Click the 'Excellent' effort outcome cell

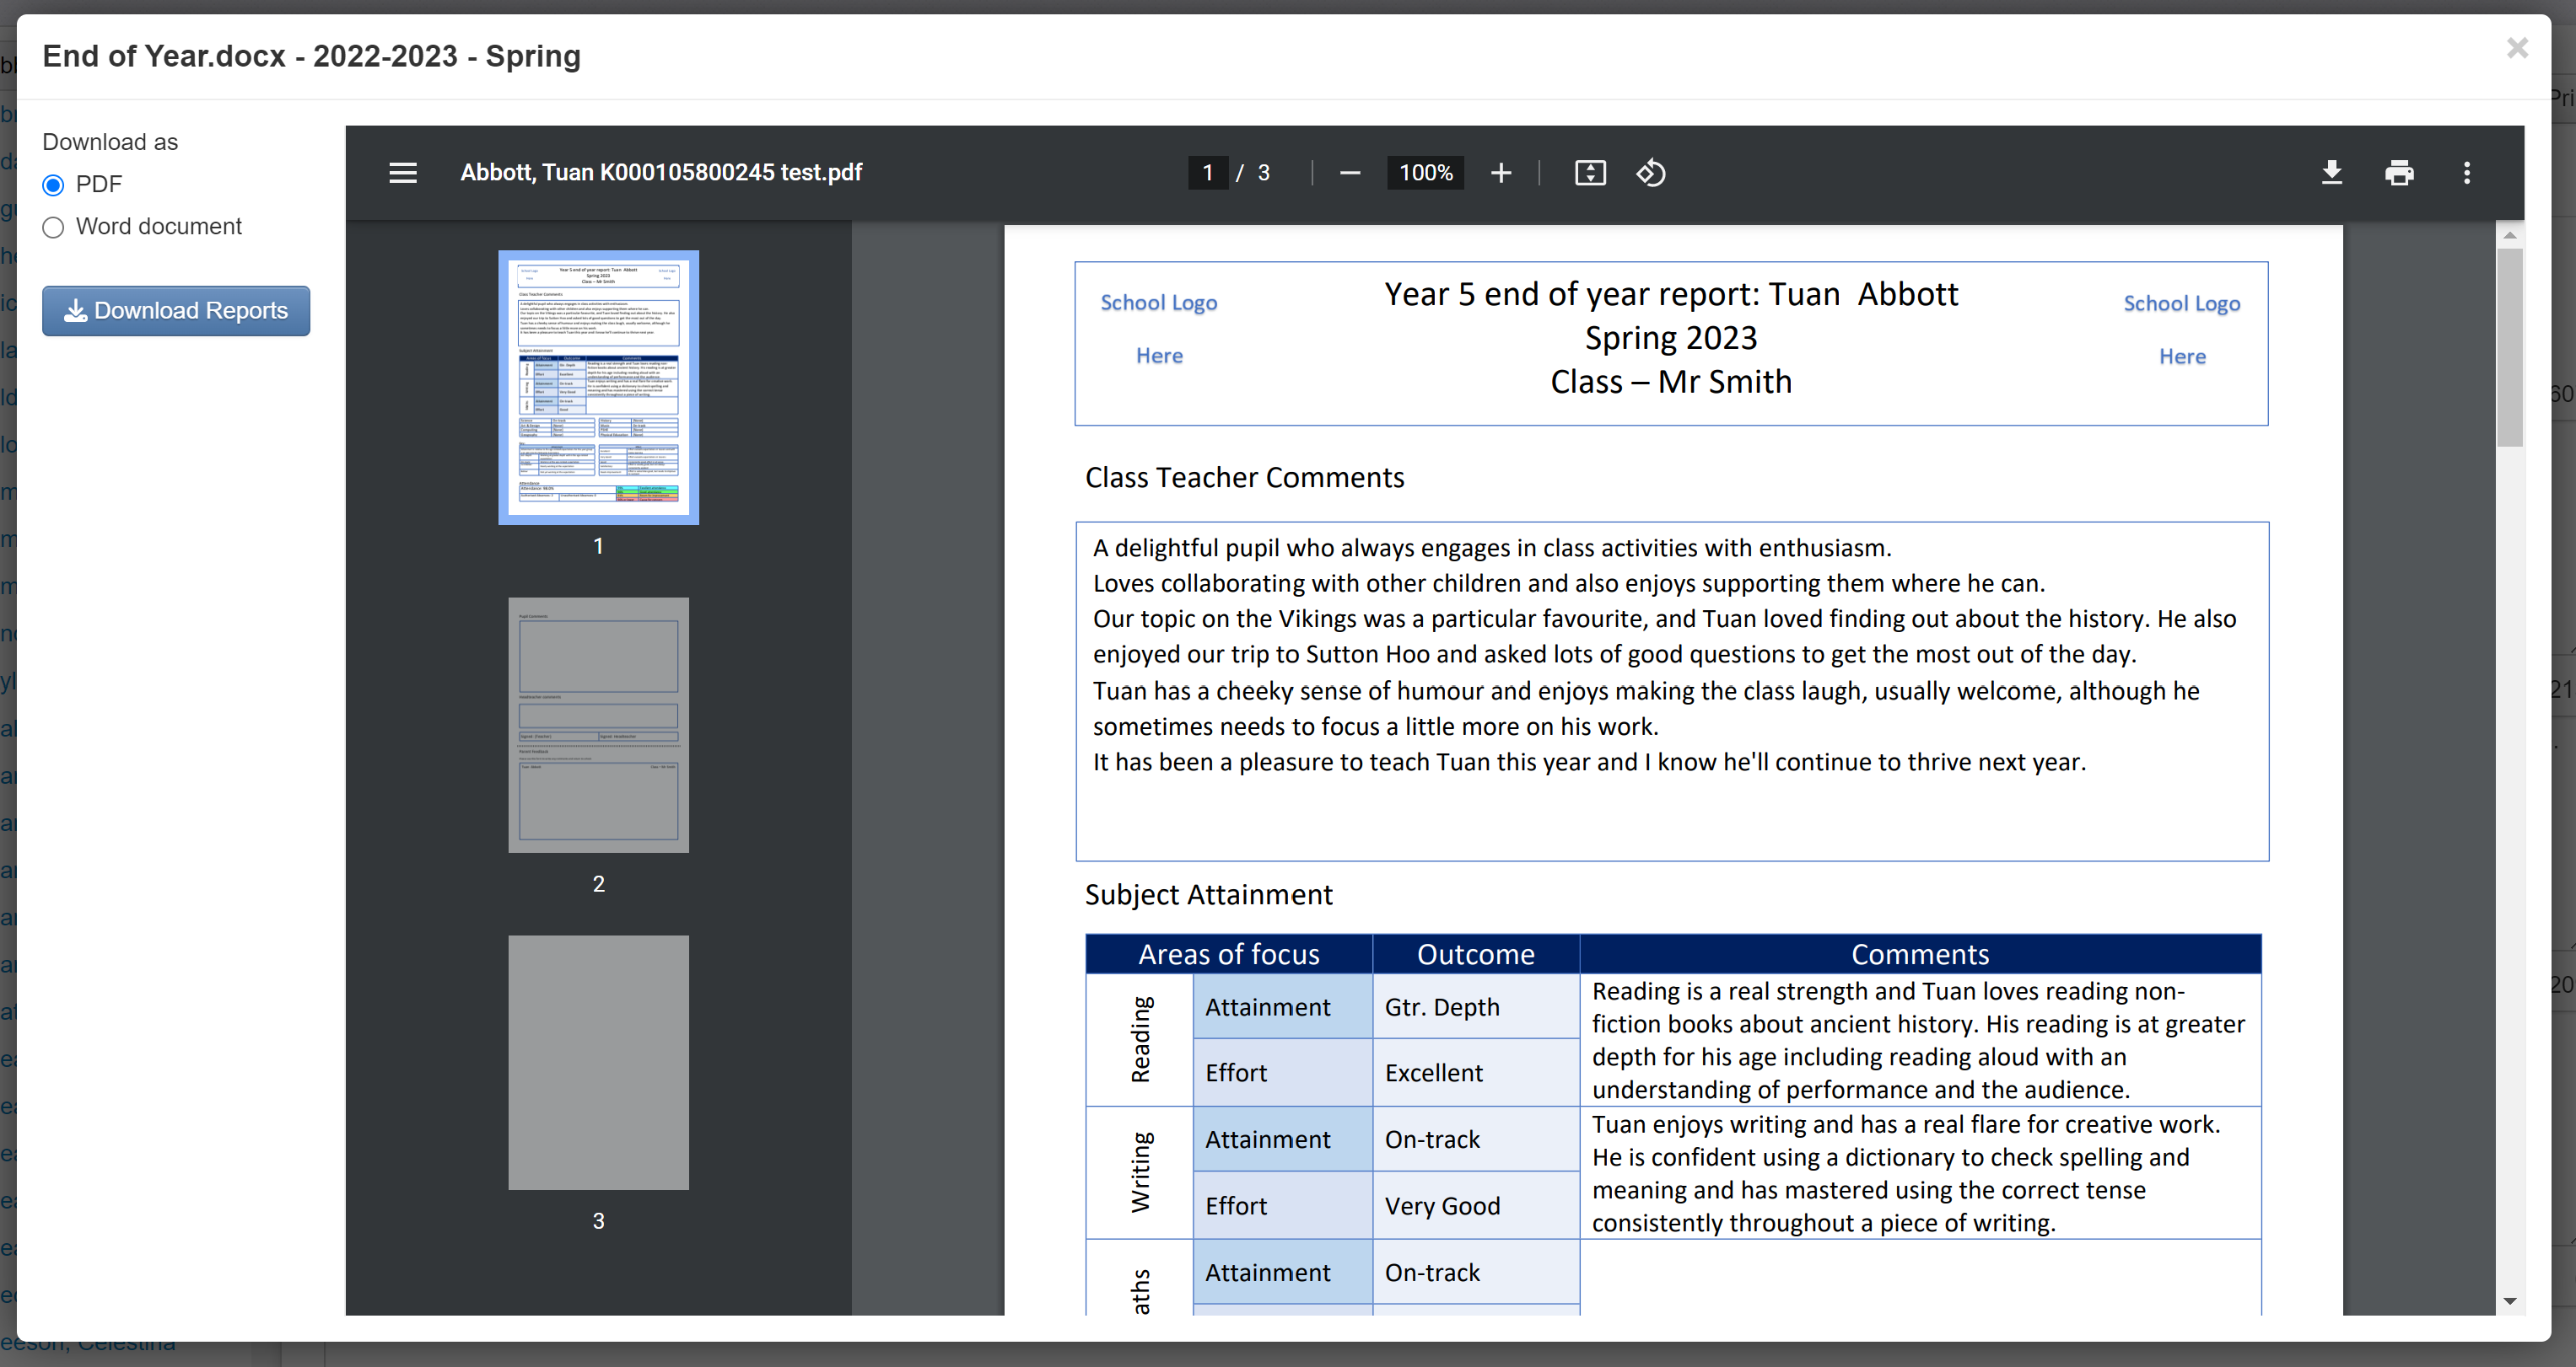(x=1476, y=1072)
